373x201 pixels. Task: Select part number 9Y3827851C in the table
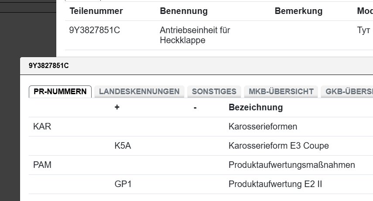click(95, 31)
